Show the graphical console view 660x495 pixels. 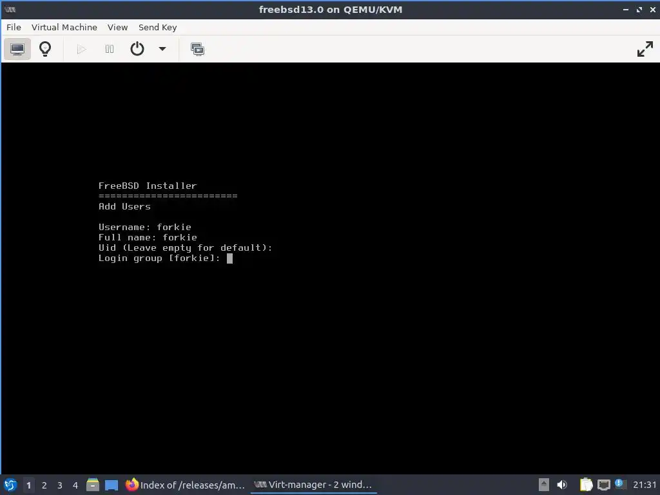[x=17, y=49]
